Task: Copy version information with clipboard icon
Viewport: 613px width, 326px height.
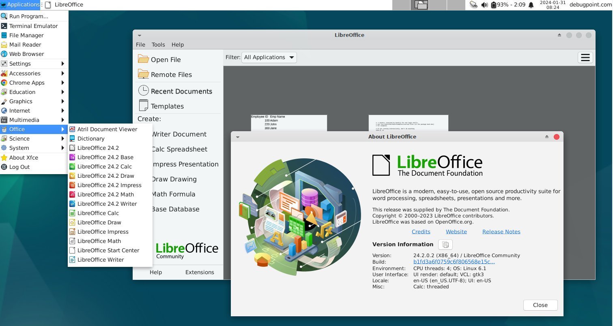Action: [445, 245]
